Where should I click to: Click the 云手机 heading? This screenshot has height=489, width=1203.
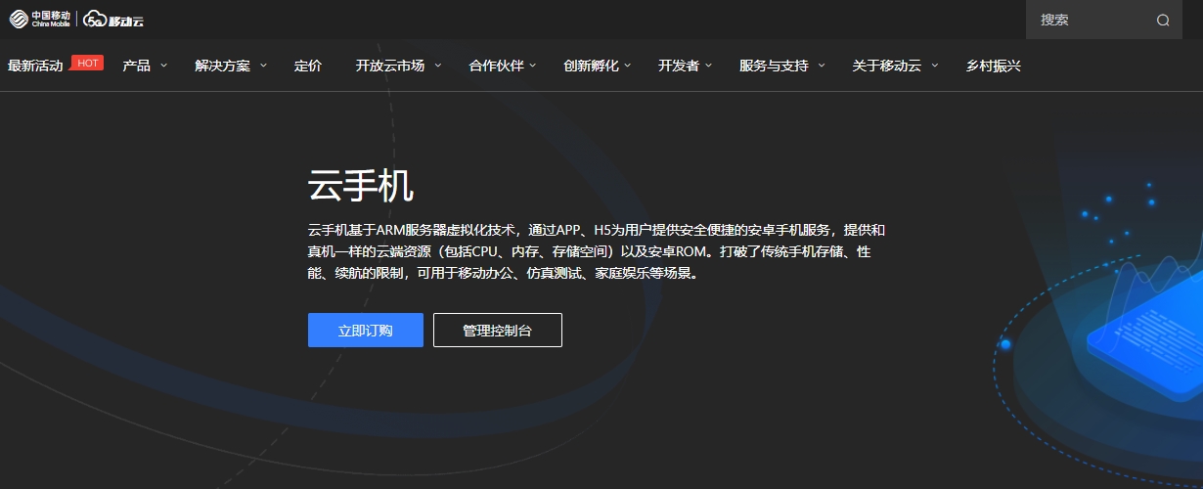[x=361, y=184]
